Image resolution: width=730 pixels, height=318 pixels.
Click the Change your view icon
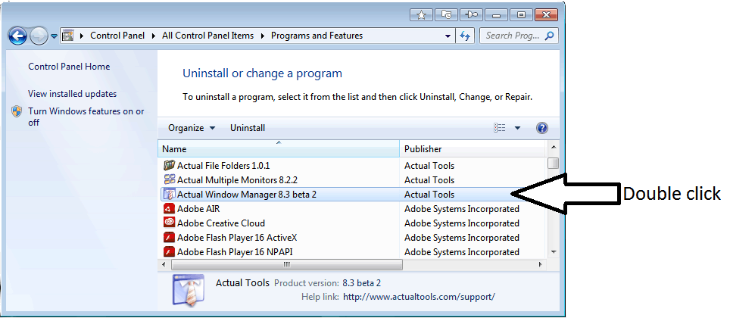click(x=500, y=128)
